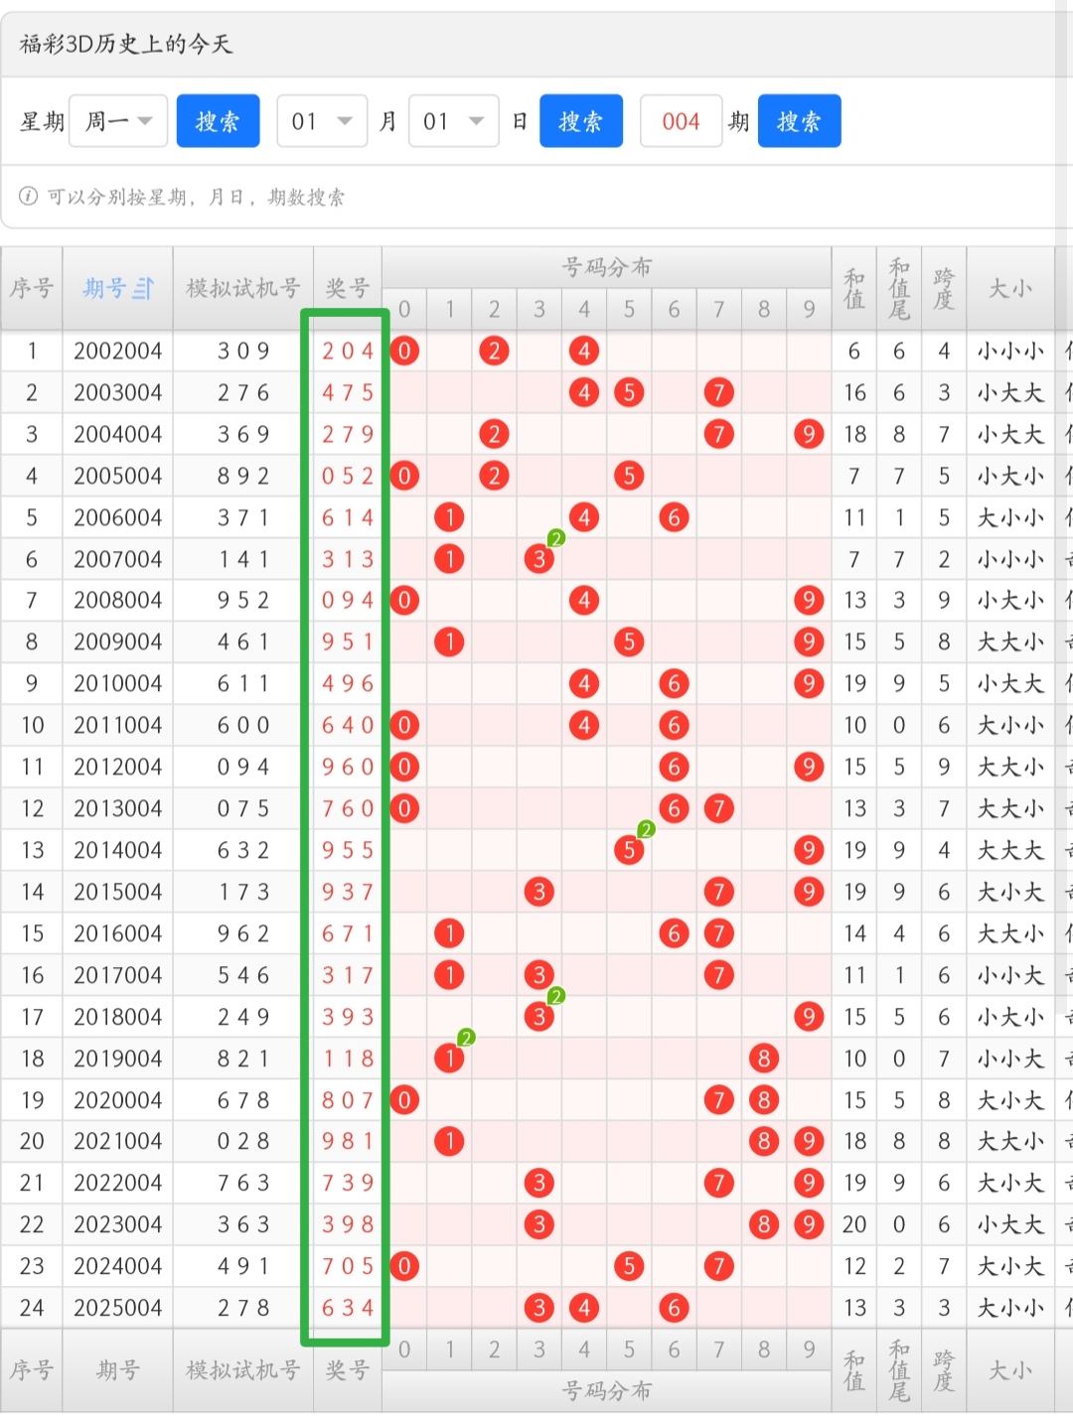This screenshot has width=1073, height=1420.
Task: Click red ball 1 in row 2016004
Action: 449,933
